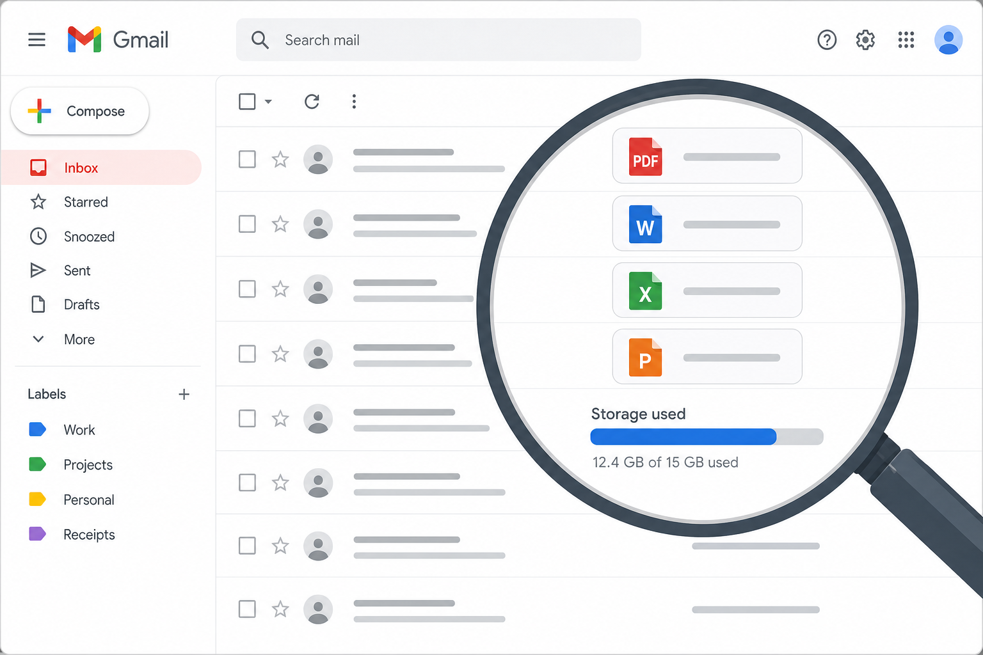
Task: Open the Google apps grid
Action: tap(906, 40)
